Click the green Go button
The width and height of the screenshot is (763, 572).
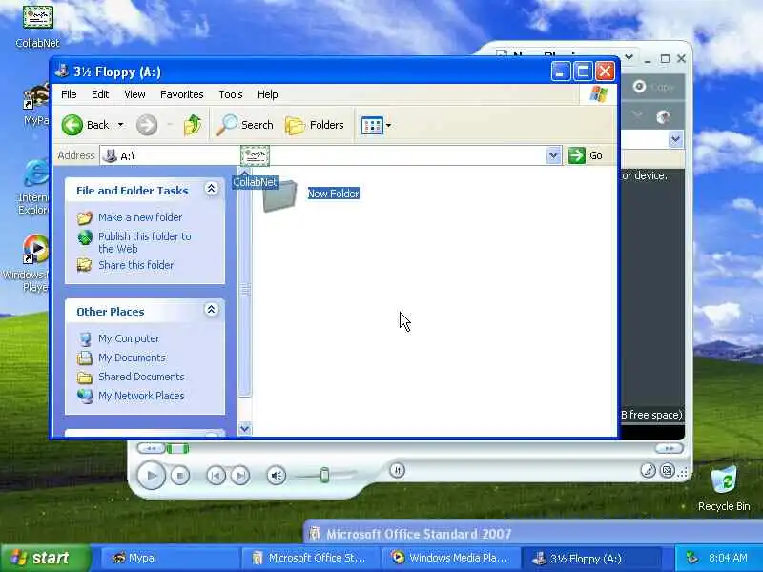[x=586, y=155]
